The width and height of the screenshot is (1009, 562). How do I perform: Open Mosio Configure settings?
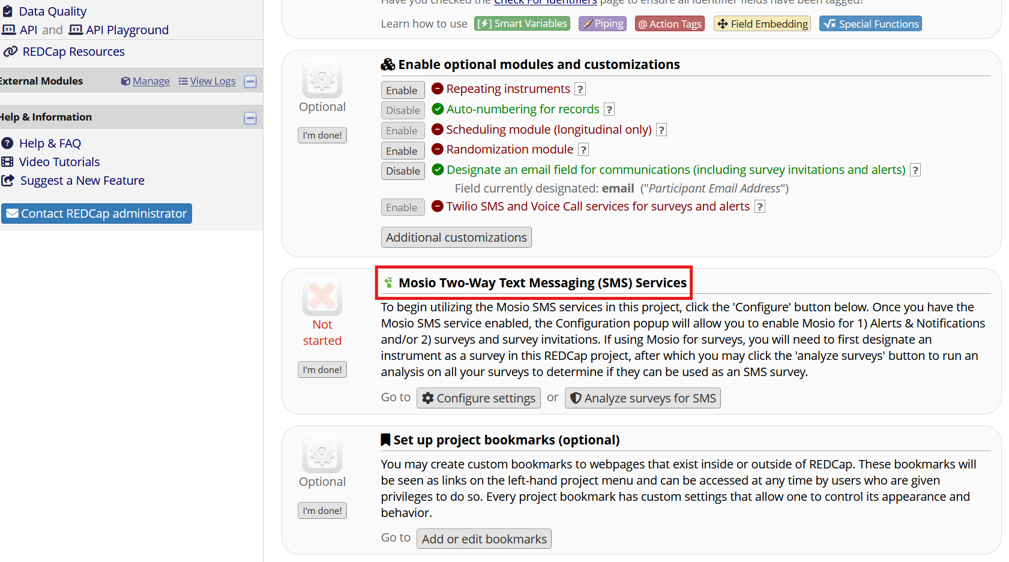click(478, 398)
